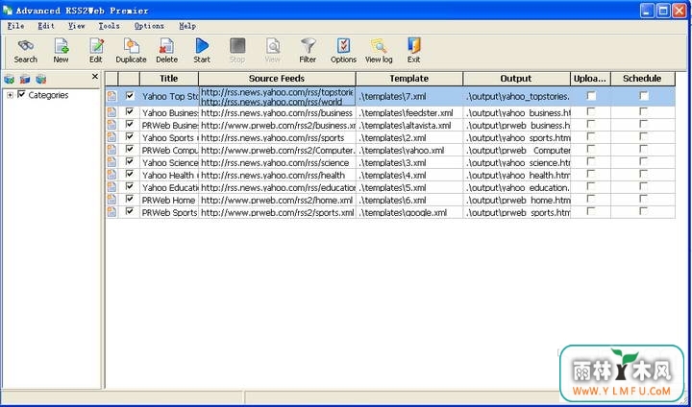The image size is (692, 407).
Task: Uncheck the Yahoo Top Stories task checkbox
Action: click(x=130, y=95)
